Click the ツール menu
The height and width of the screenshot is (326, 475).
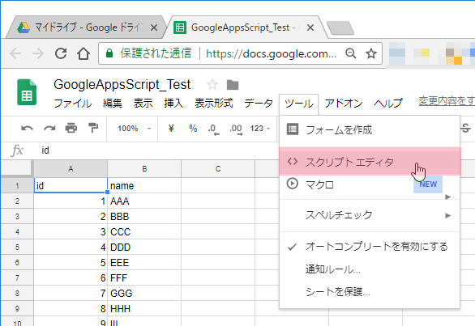(x=298, y=104)
